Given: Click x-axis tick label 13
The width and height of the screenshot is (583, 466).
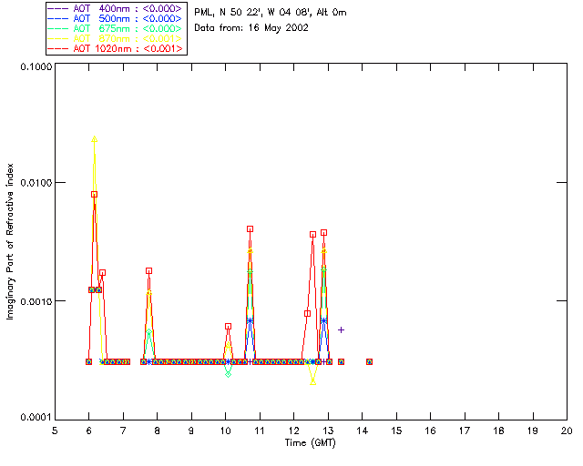Looking at the screenshot, I should (328, 431).
